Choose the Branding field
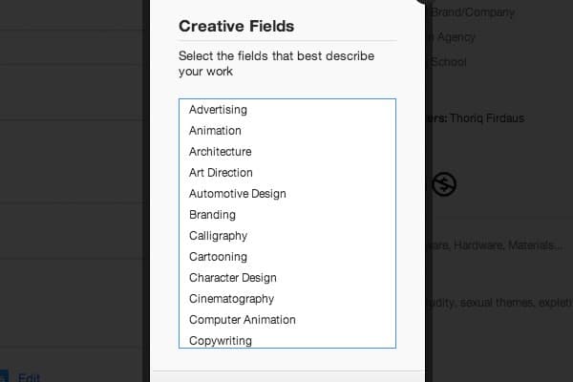 pyautogui.click(x=287, y=215)
